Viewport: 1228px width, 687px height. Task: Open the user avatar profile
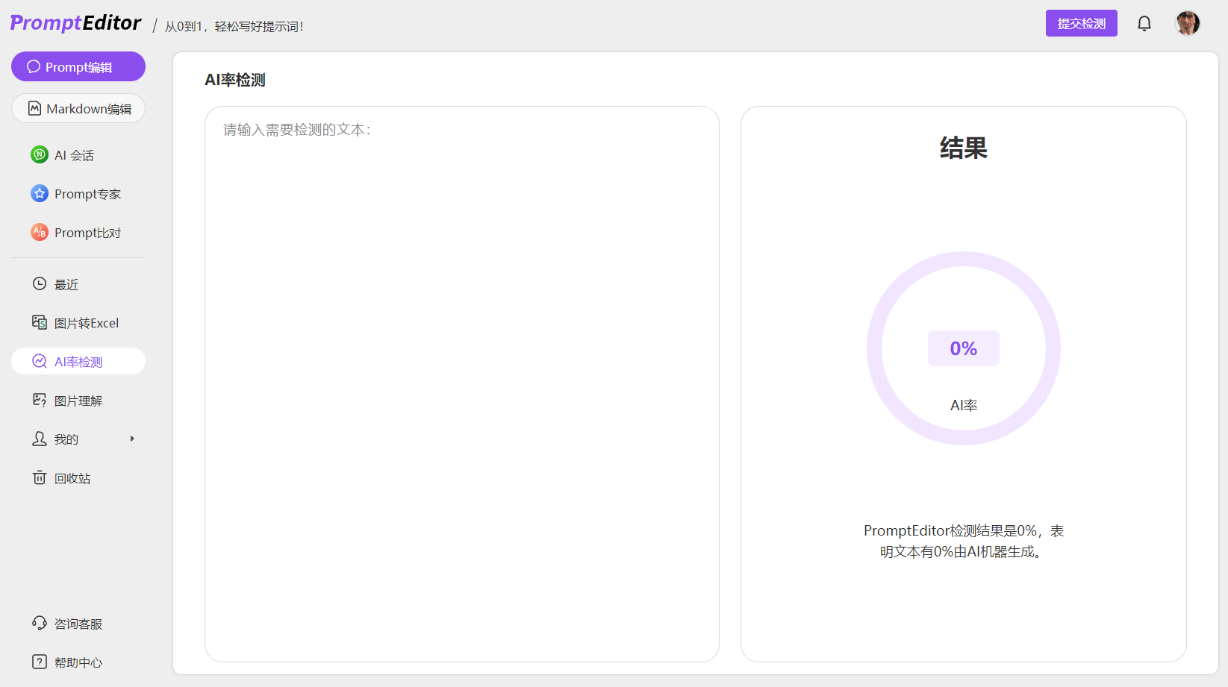coord(1187,23)
